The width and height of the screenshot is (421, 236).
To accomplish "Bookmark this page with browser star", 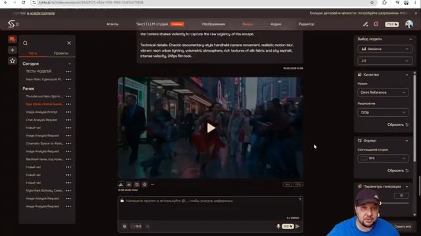I will pos(372,3).
